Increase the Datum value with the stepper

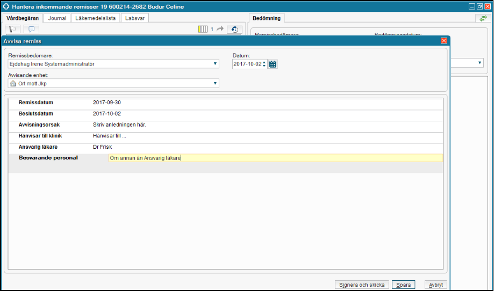point(264,62)
